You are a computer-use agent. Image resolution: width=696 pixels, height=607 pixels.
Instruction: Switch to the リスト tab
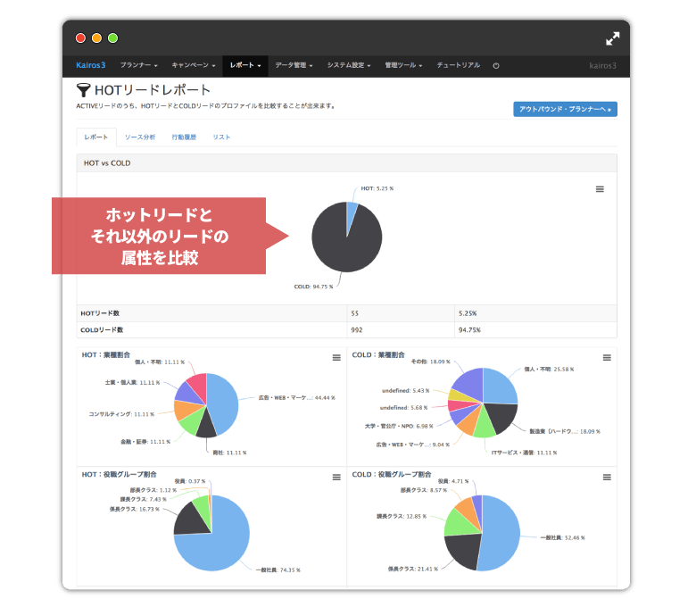point(221,137)
